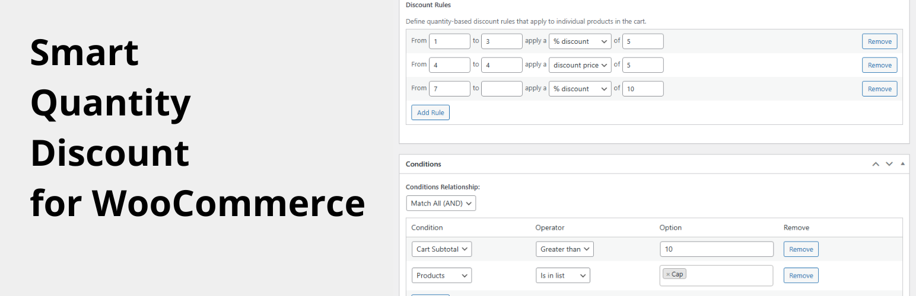Remove the Cap tag from products list
The image size is (916, 296).
668,275
